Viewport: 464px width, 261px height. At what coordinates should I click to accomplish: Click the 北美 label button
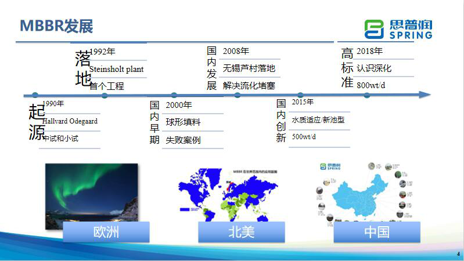[241, 232]
